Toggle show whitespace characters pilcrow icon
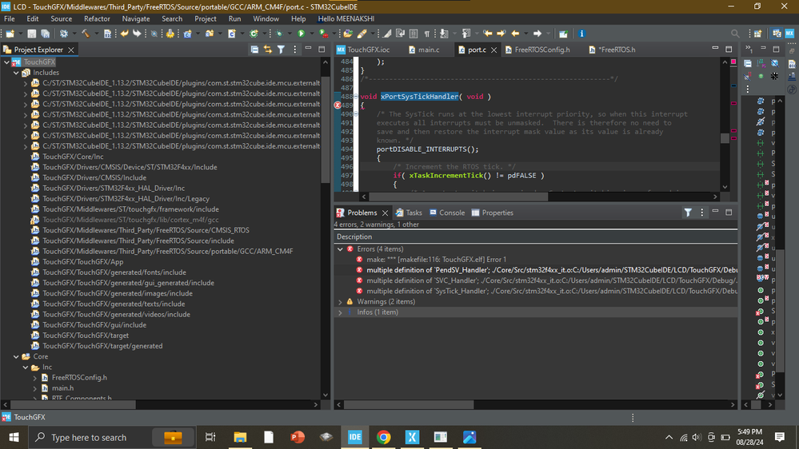The height and width of the screenshot is (449, 799). pyautogui.click(x=426, y=34)
